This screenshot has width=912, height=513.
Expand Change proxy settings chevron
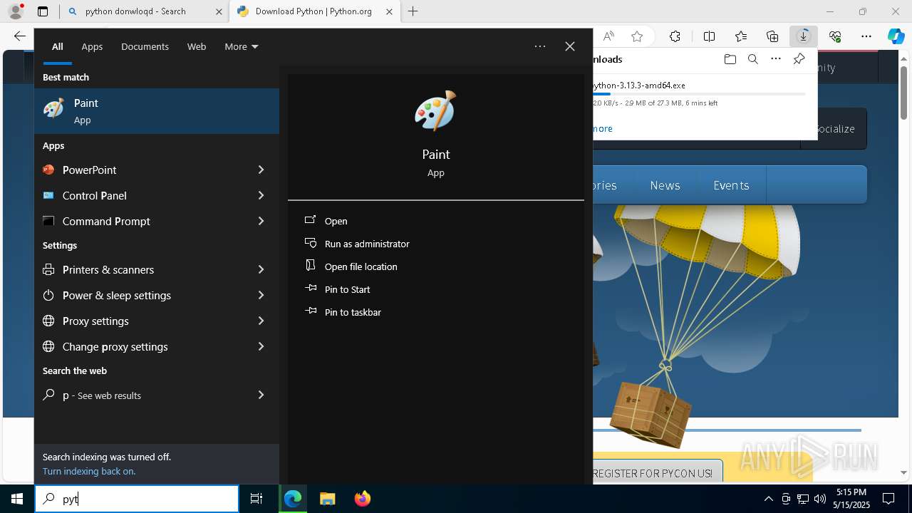coord(261,346)
